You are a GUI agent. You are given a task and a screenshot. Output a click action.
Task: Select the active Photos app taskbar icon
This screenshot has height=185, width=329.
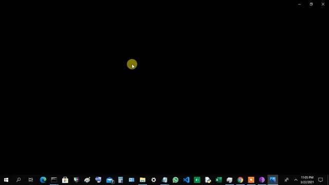pyautogui.click(x=272, y=179)
